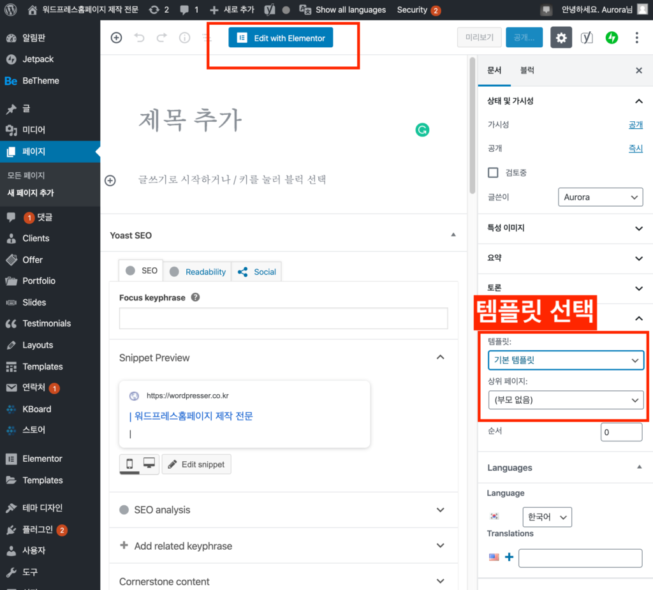Click the Edit with Elementor button

[281, 38]
